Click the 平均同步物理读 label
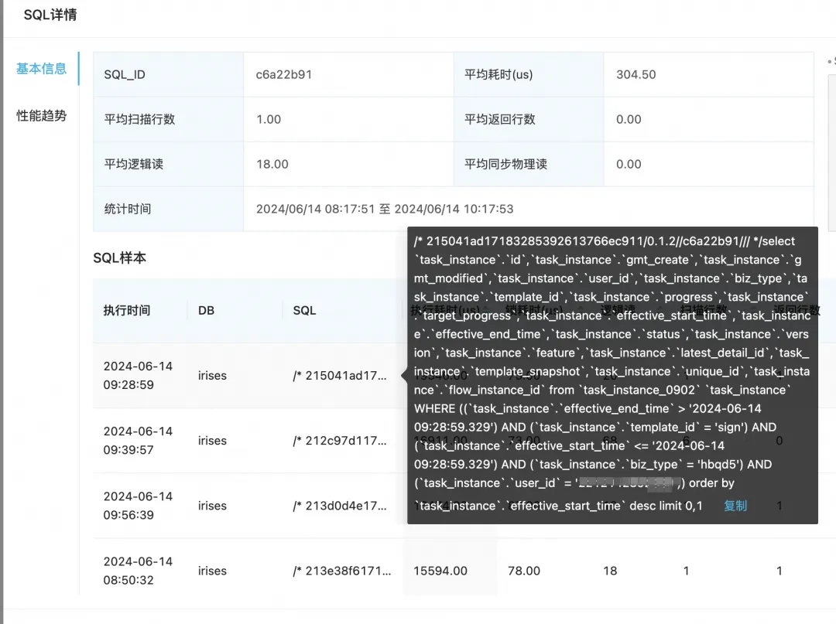 click(505, 164)
